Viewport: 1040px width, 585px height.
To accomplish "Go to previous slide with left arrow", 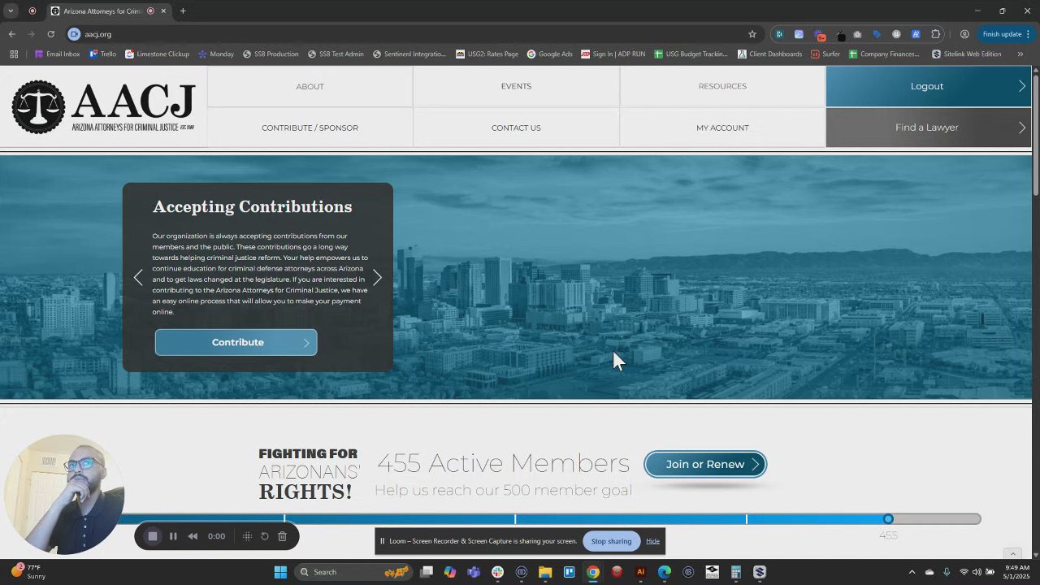I will click(138, 278).
